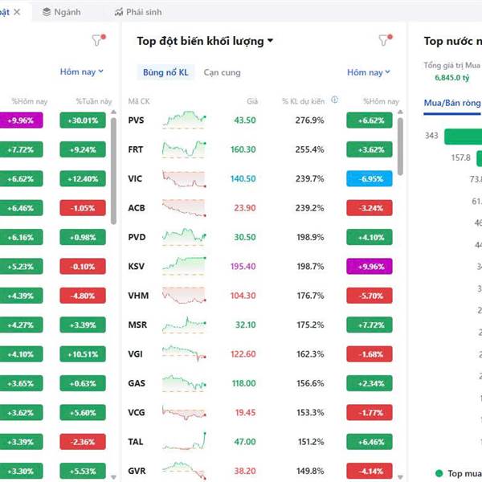Open the Mua/Bán ròng tab
This screenshot has width=482, height=482.
point(452,103)
